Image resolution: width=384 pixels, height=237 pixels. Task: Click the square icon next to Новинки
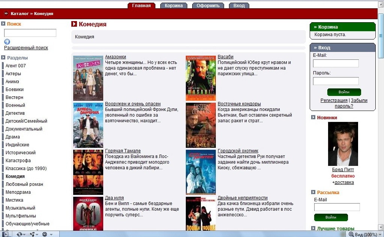pyautogui.click(x=313, y=117)
